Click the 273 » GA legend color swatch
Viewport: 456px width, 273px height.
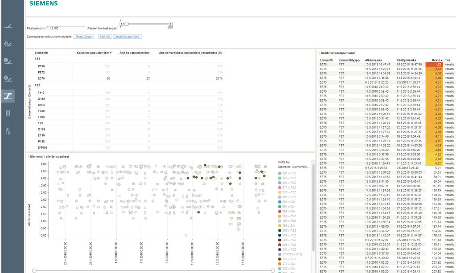pos(280,264)
